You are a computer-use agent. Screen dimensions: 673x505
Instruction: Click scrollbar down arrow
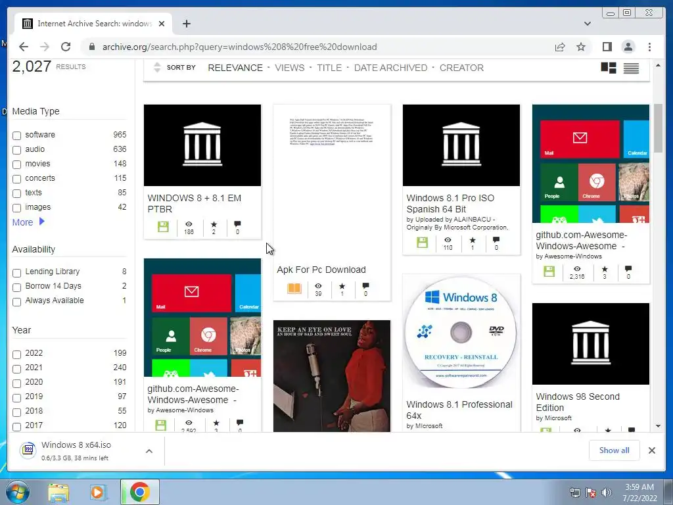coord(658,426)
